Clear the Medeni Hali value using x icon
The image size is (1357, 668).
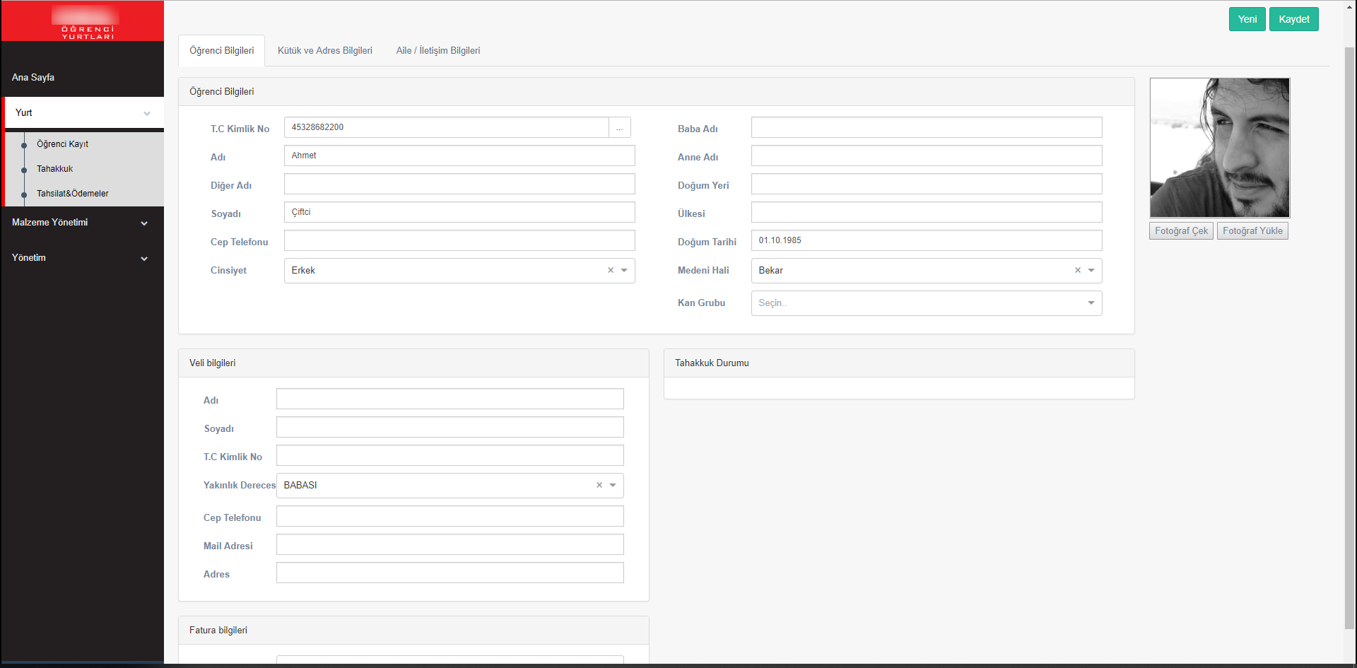[1078, 271]
